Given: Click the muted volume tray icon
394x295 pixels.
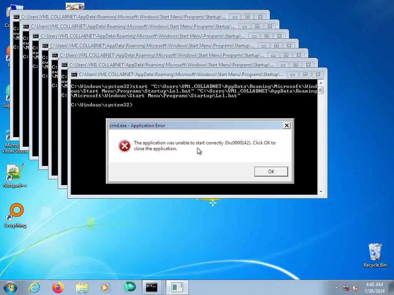Looking at the screenshot, I should pyautogui.click(x=355, y=288).
